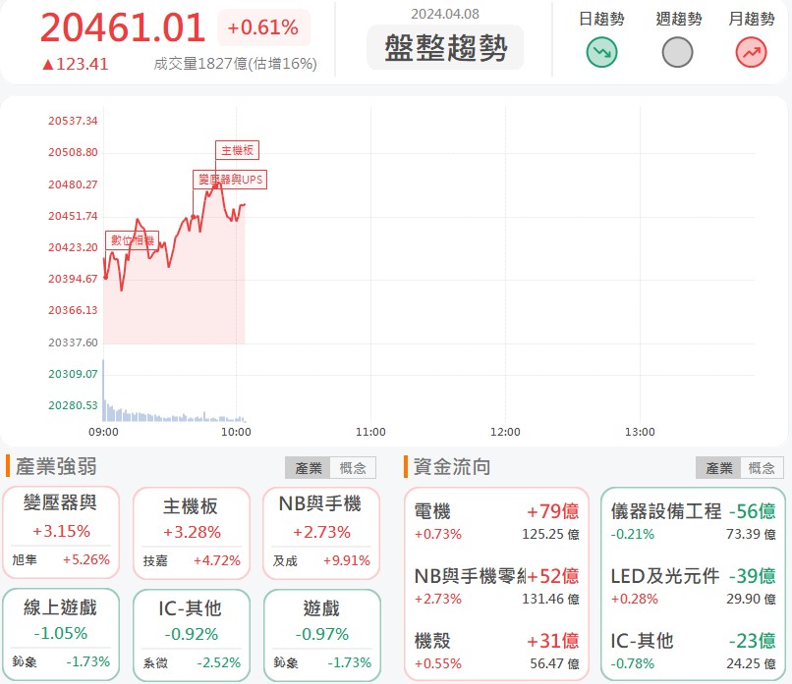The image size is (792, 684).
Task: Click the 機殼 +31億 inflow row
Action: (496, 652)
